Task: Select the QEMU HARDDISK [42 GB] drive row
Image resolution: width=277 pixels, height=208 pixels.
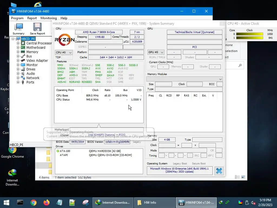Action: point(99,151)
